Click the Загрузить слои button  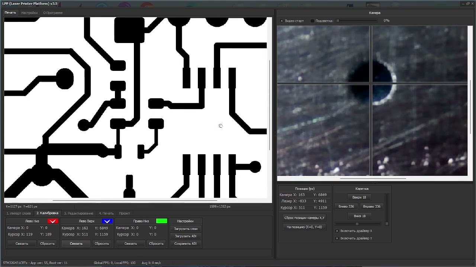[186, 229]
